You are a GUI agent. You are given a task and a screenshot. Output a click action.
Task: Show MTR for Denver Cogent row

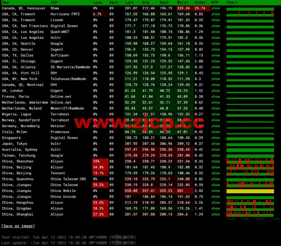(216, 49)
